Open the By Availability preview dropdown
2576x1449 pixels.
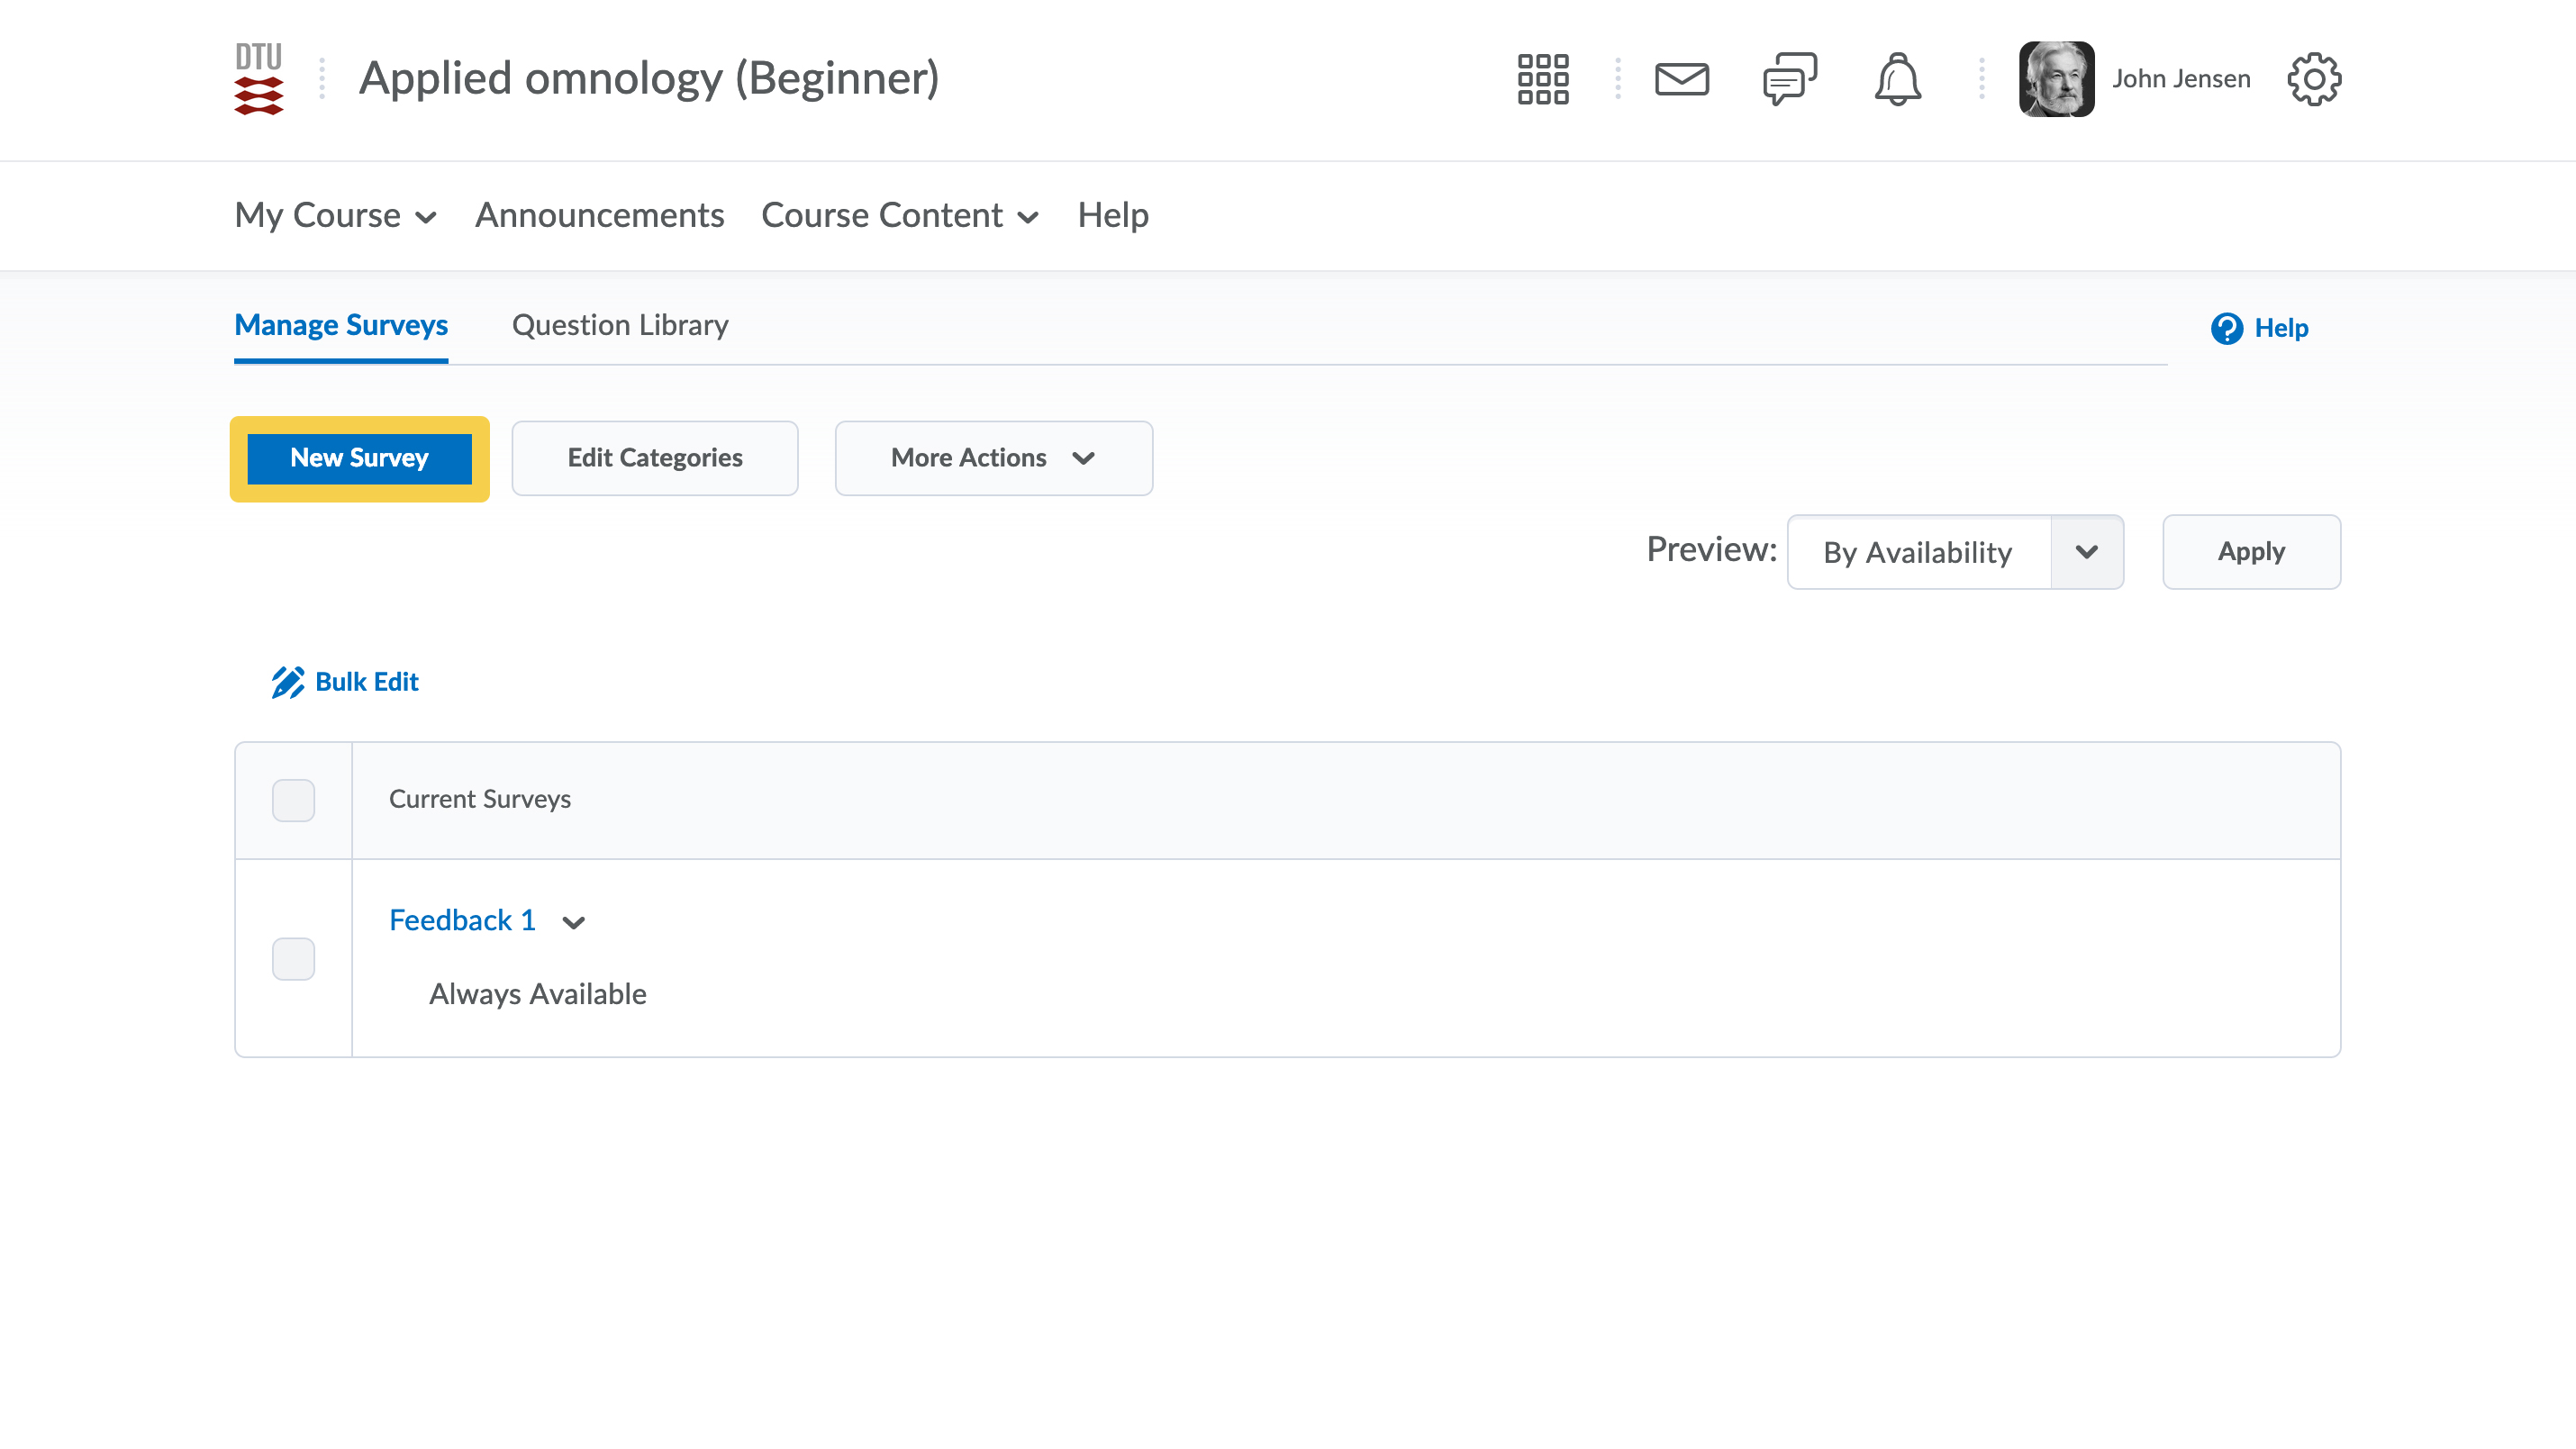pos(1954,552)
